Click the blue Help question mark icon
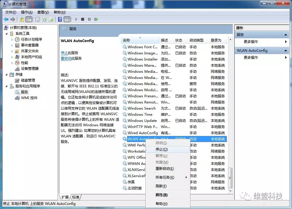The height and width of the screenshot is (209, 292). tap(60, 19)
